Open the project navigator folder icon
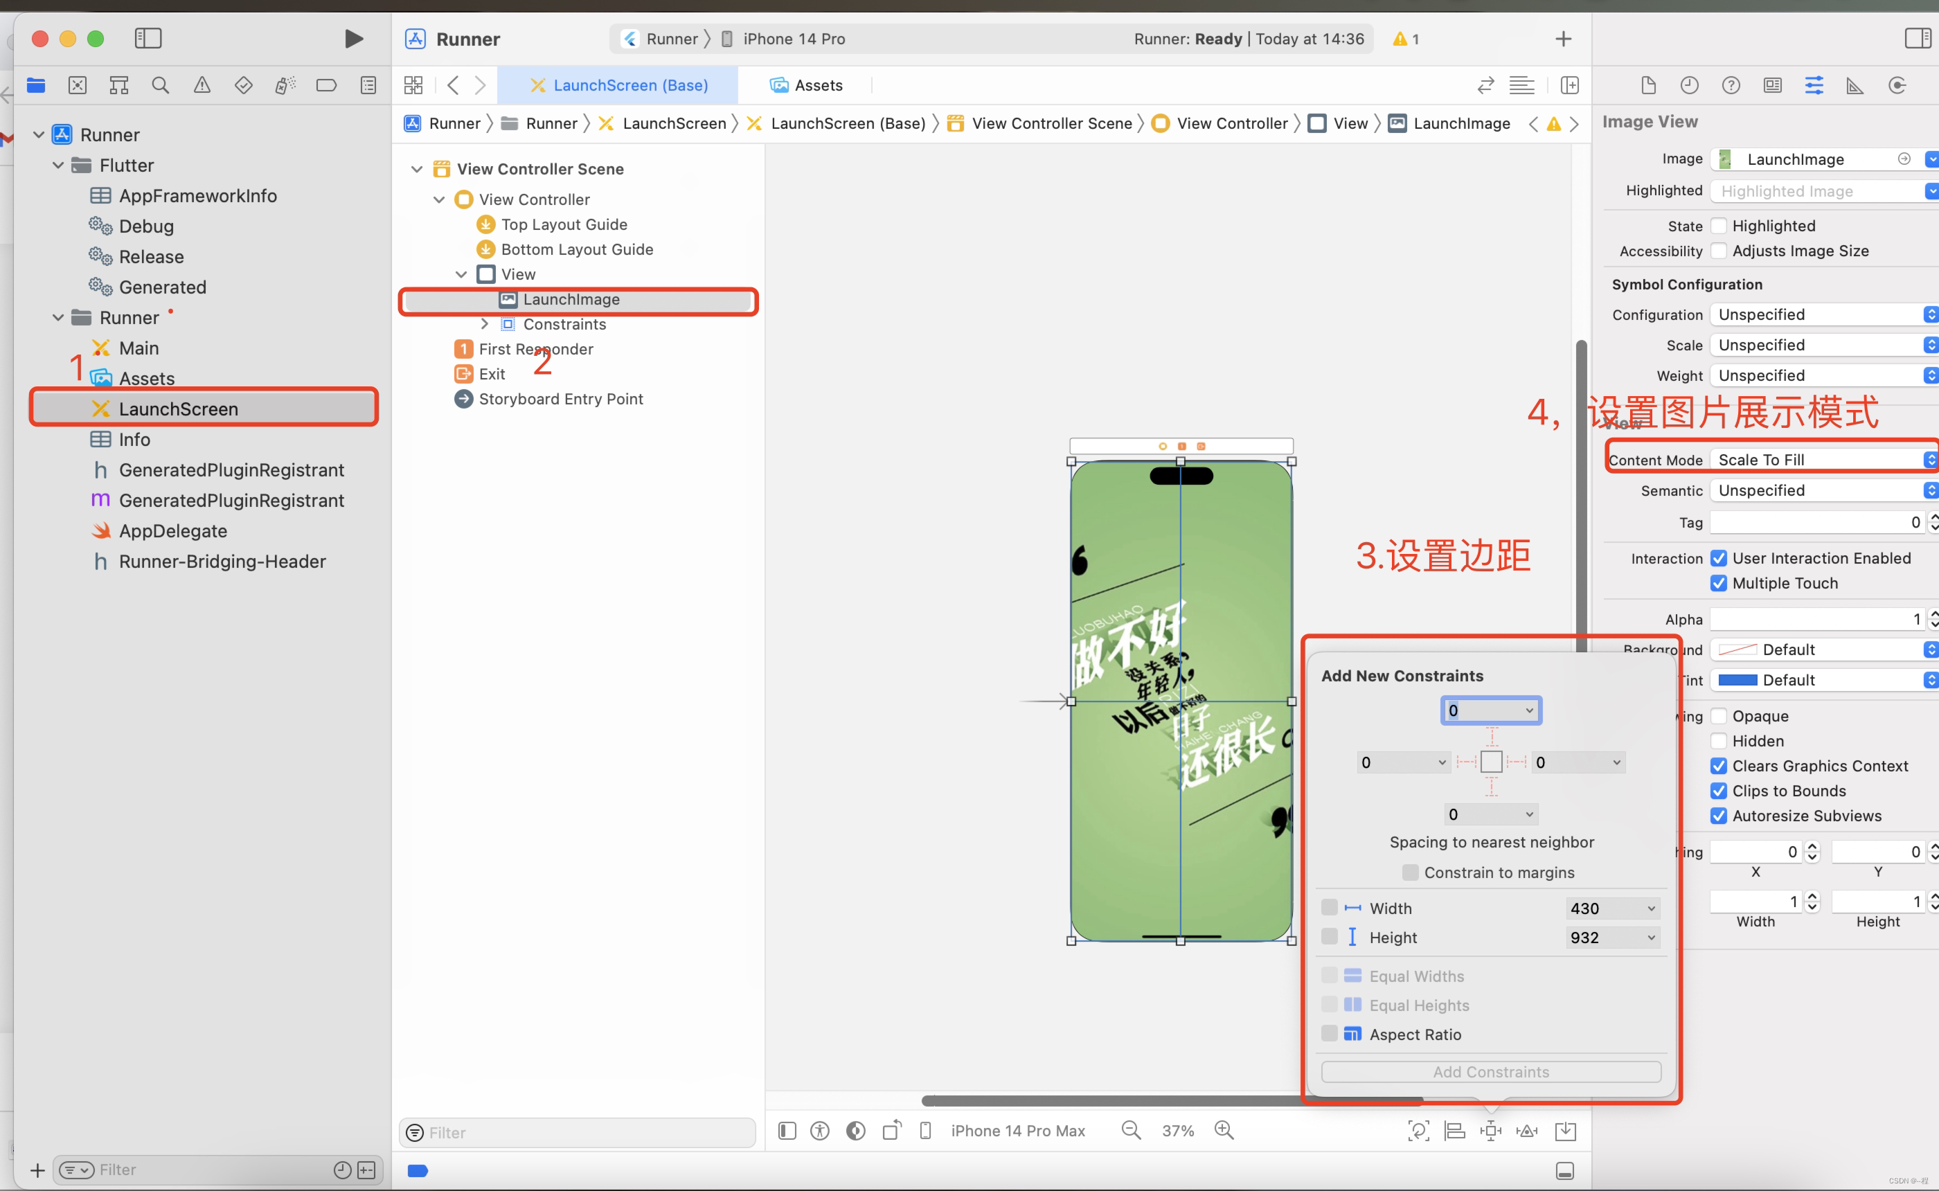 pyautogui.click(x=36, y=85)
